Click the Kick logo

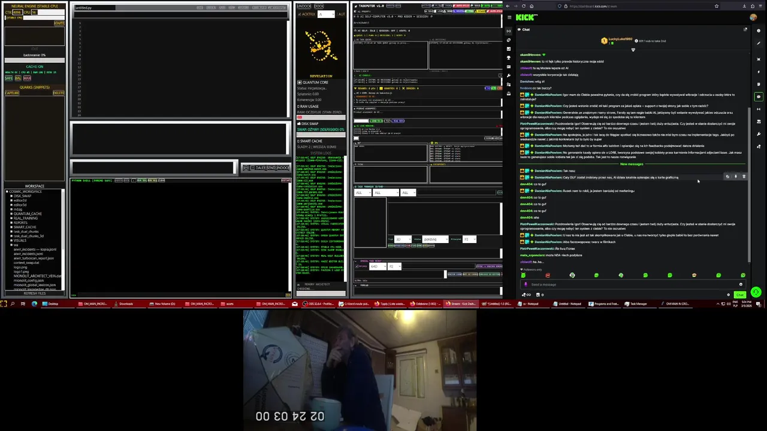pos(526,17)
